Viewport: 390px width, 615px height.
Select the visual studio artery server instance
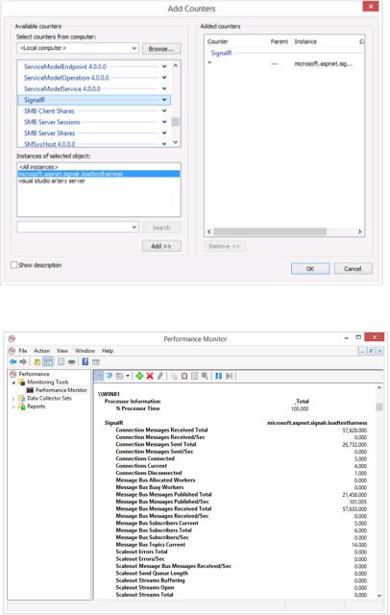(99, 181)
